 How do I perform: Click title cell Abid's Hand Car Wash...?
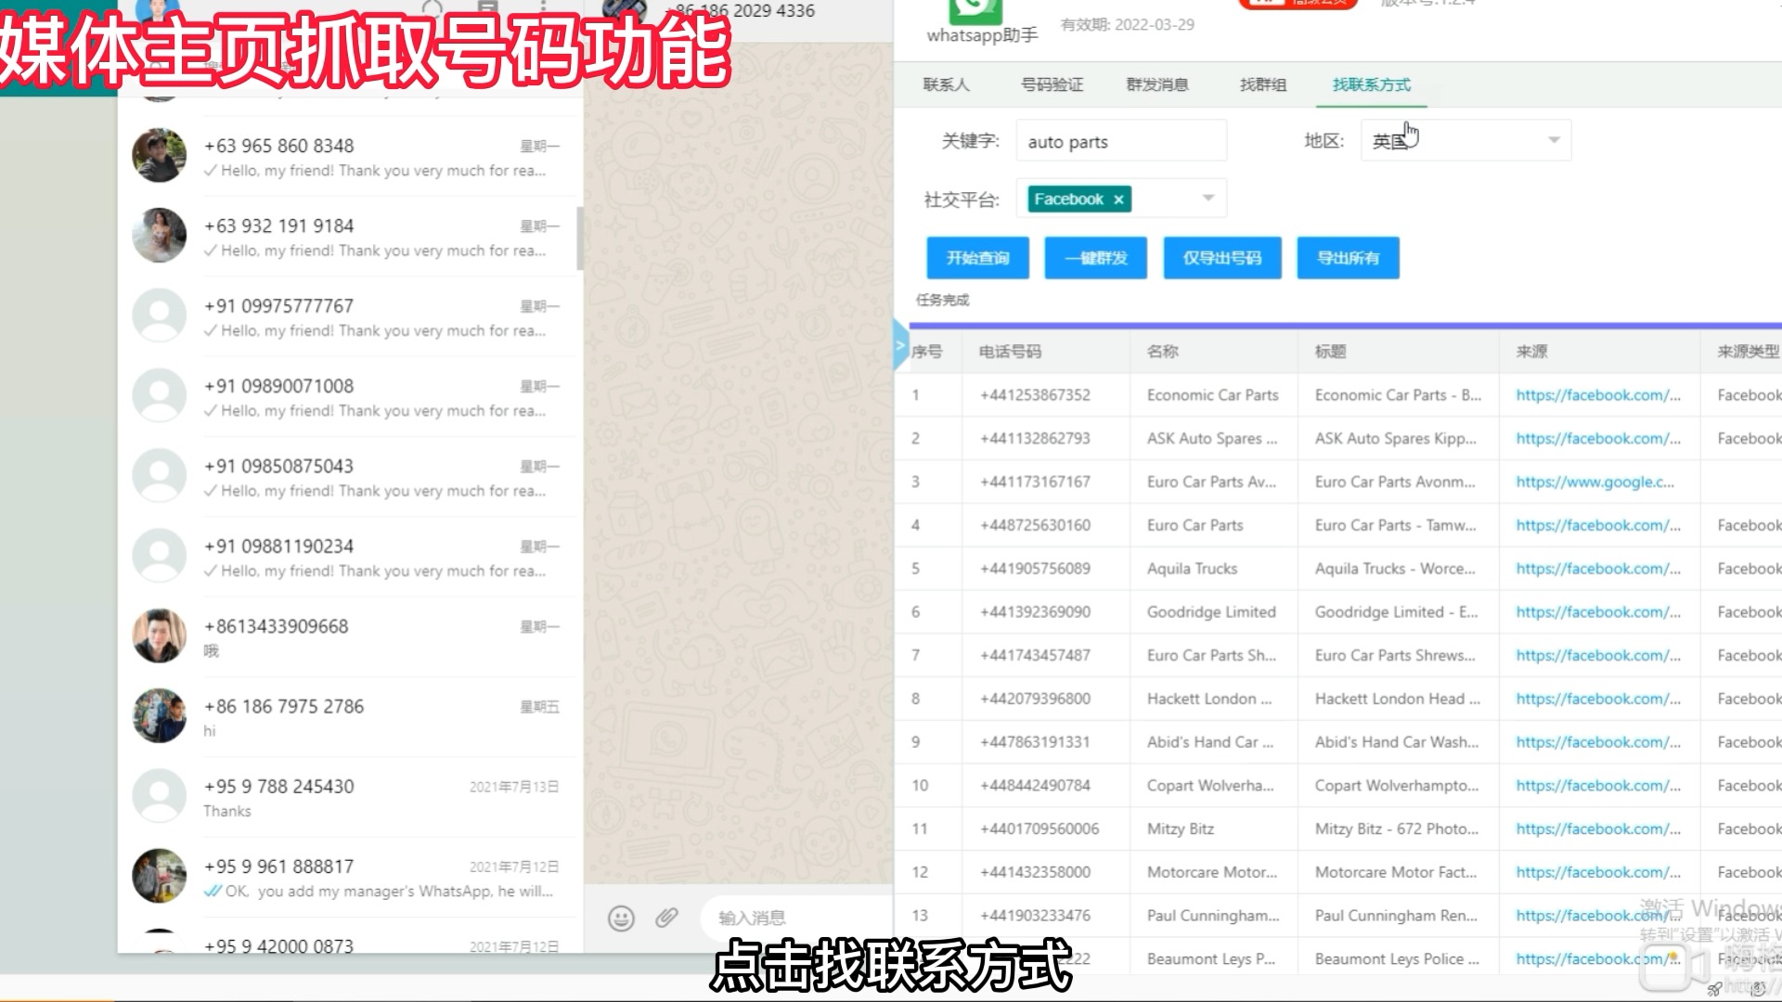[1397, 742]
